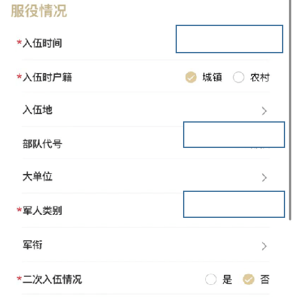The image size is (295, 299).
Task: Focus the 部队代号 input box
Action: [234, 134]
